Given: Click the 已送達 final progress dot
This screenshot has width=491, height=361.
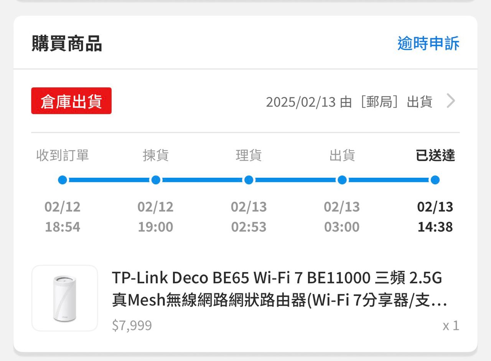Looking at the screenshot, I should point(435,180).
